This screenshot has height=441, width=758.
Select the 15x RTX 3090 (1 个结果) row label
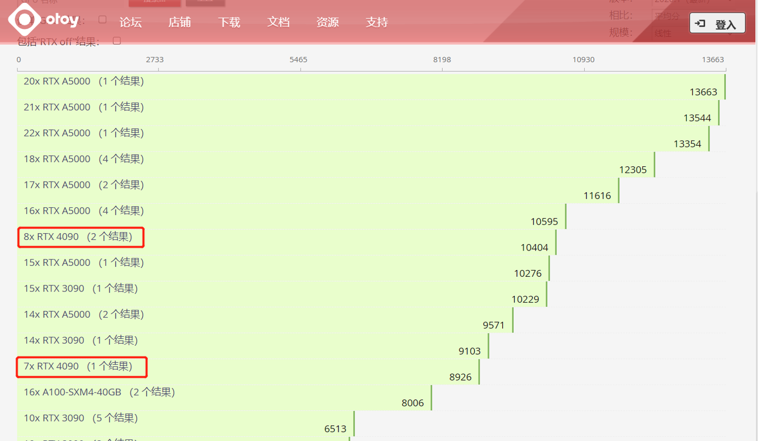pyautogui.click(x=81, y=288)
